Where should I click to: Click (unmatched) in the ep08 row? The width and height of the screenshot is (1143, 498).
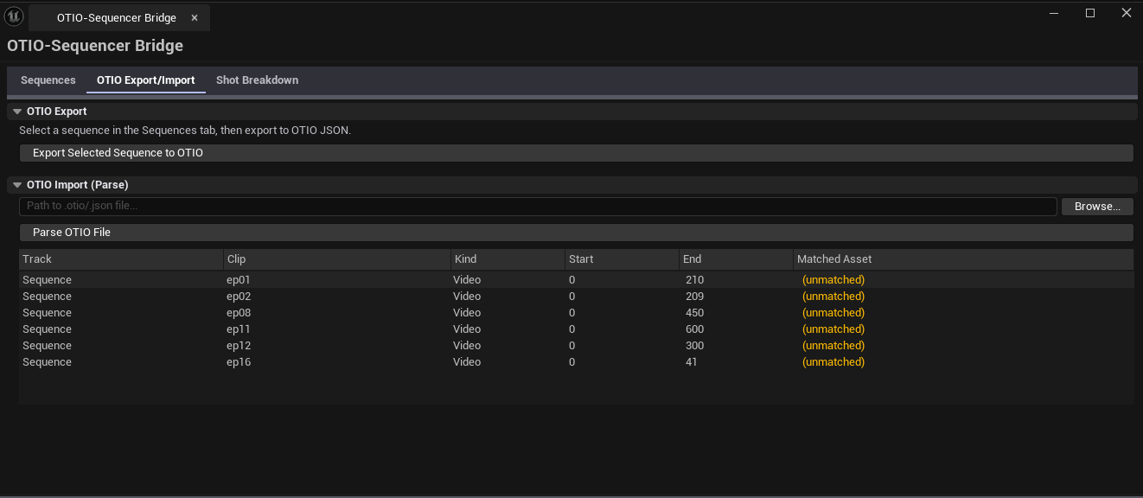[833, 313]
